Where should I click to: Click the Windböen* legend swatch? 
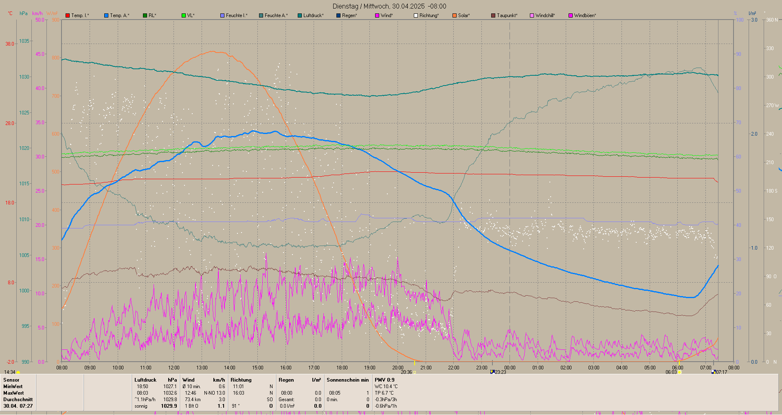click(571, 15)
